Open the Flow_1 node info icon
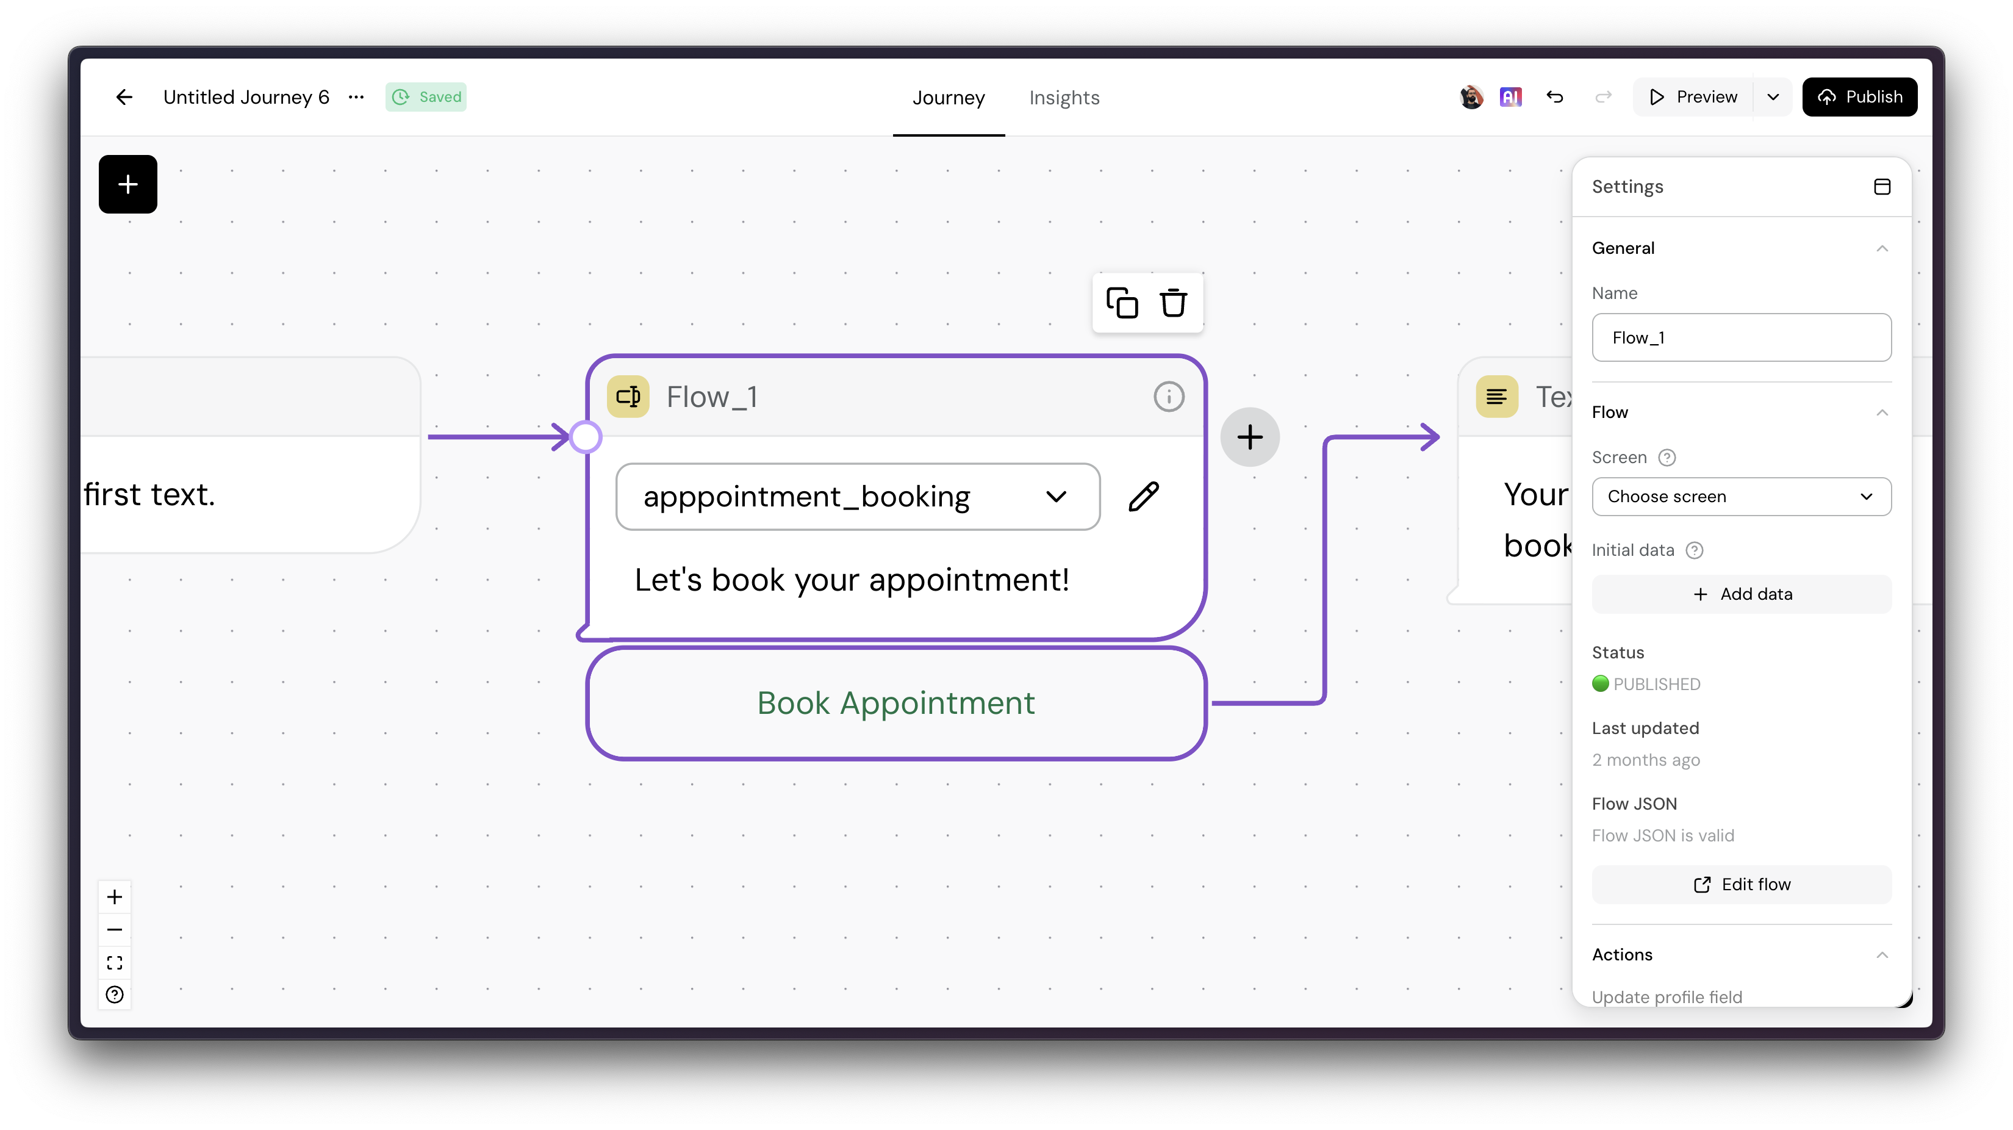 point(1168,397)
